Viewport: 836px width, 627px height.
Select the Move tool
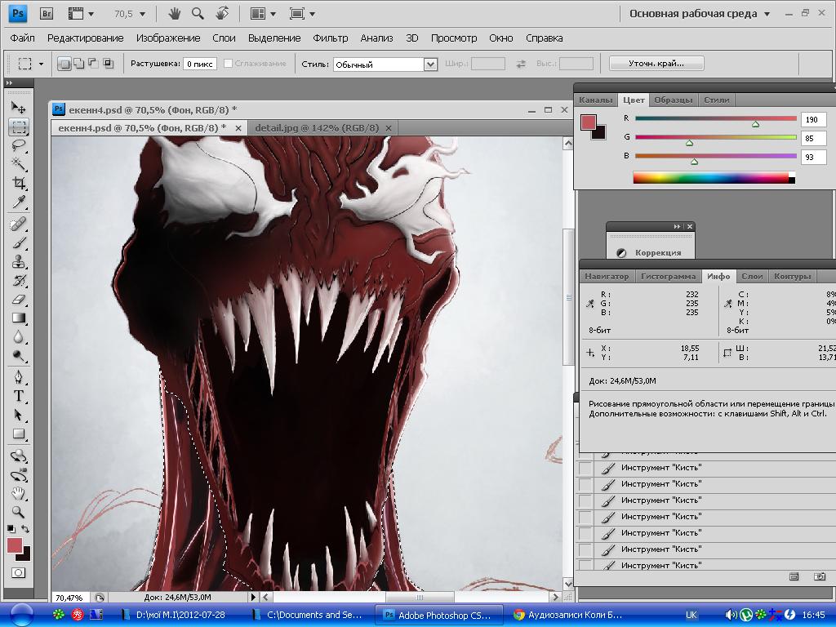[19, 108]
